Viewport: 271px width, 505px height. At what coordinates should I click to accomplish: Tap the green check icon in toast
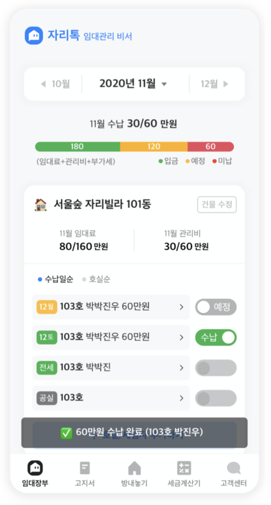coord(67,433)
